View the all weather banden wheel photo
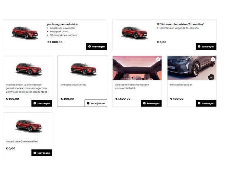232x174 pixels. coord(192,68)
